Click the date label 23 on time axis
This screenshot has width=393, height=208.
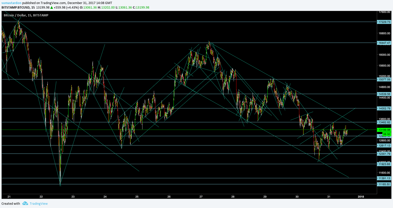coord(73,197)
